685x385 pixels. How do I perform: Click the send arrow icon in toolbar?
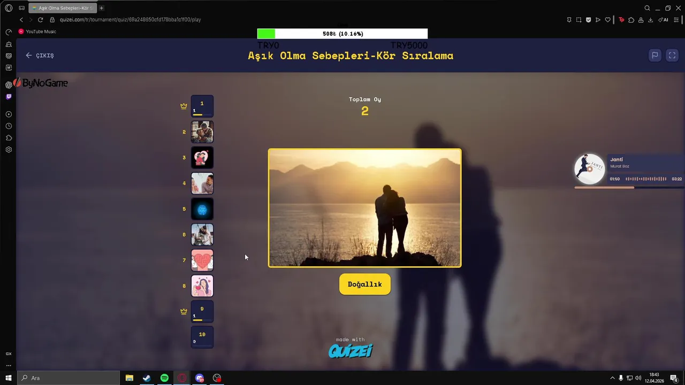598,20
